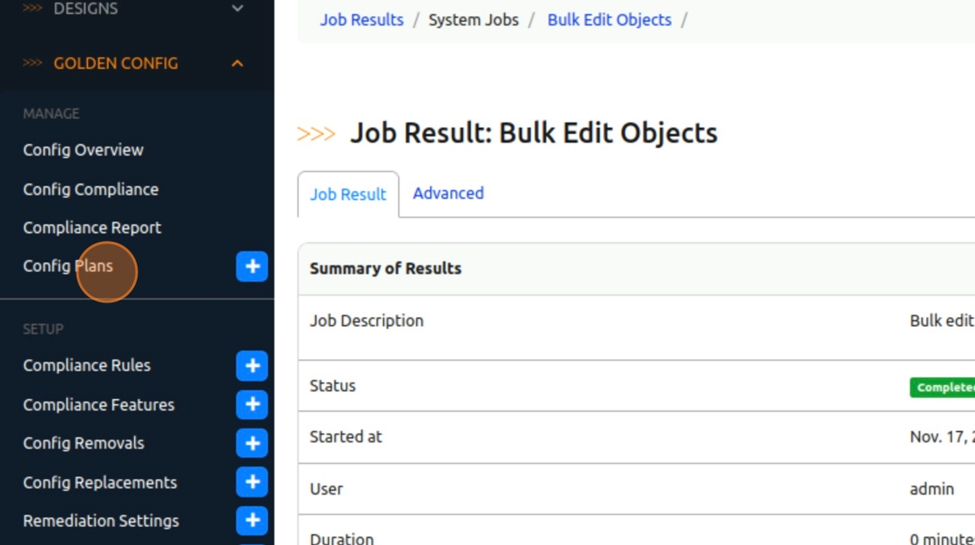
Task: Follow the Bulk Edit Objects breadcrumb link
Action: [609, 20]
